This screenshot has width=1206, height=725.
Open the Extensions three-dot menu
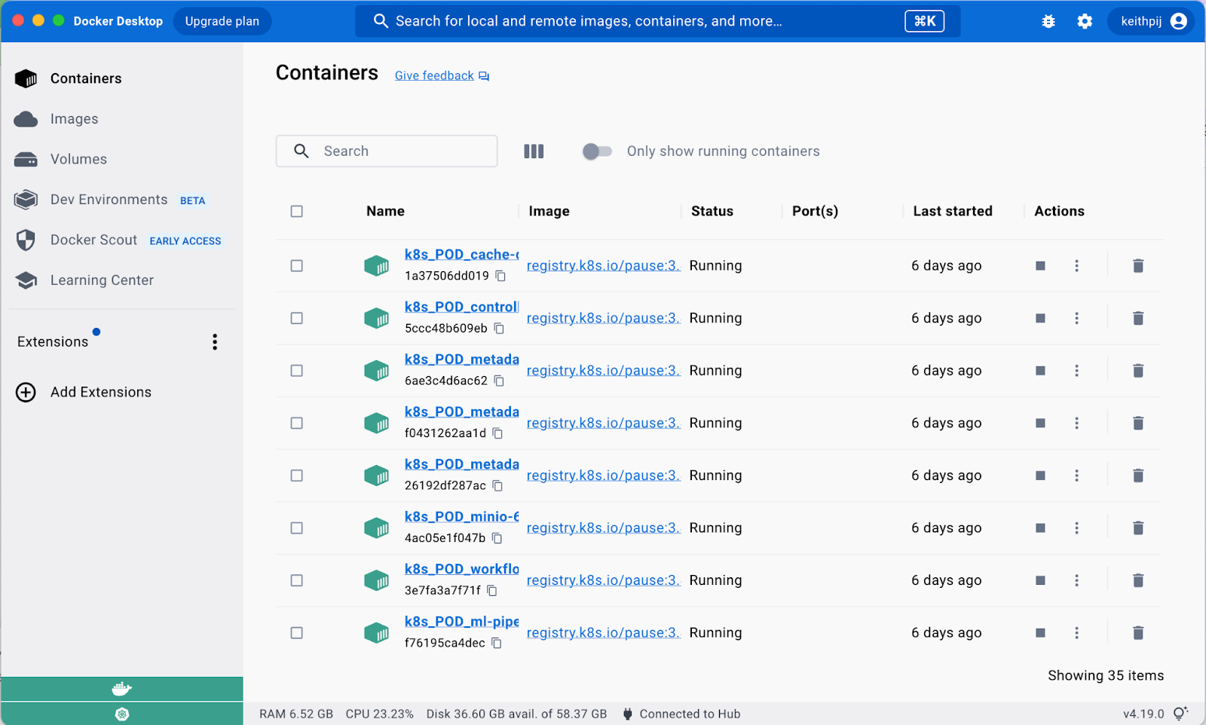(x=215, y=342)
